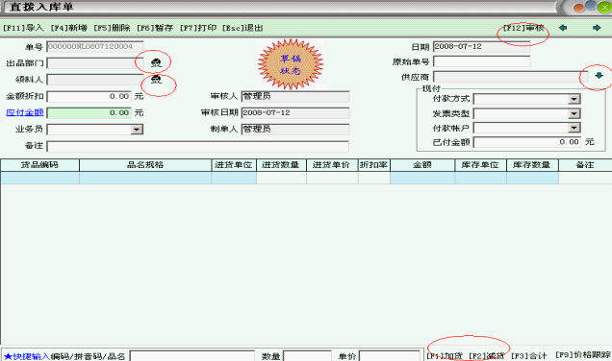
Task: Click the 进货单位 column header
Action: pyautogui.click(x=234, y=165)
